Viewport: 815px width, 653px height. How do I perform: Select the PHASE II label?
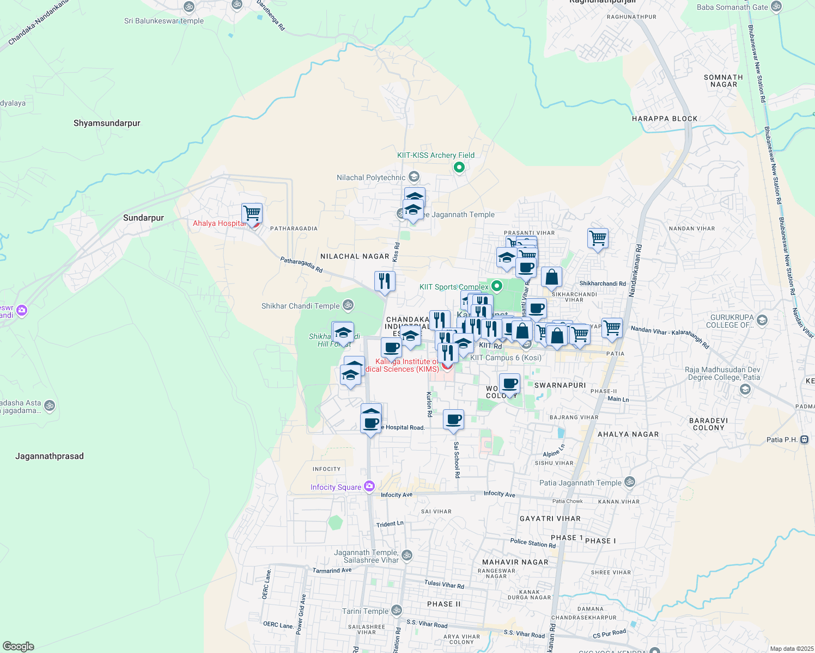[x=444, y=604]
